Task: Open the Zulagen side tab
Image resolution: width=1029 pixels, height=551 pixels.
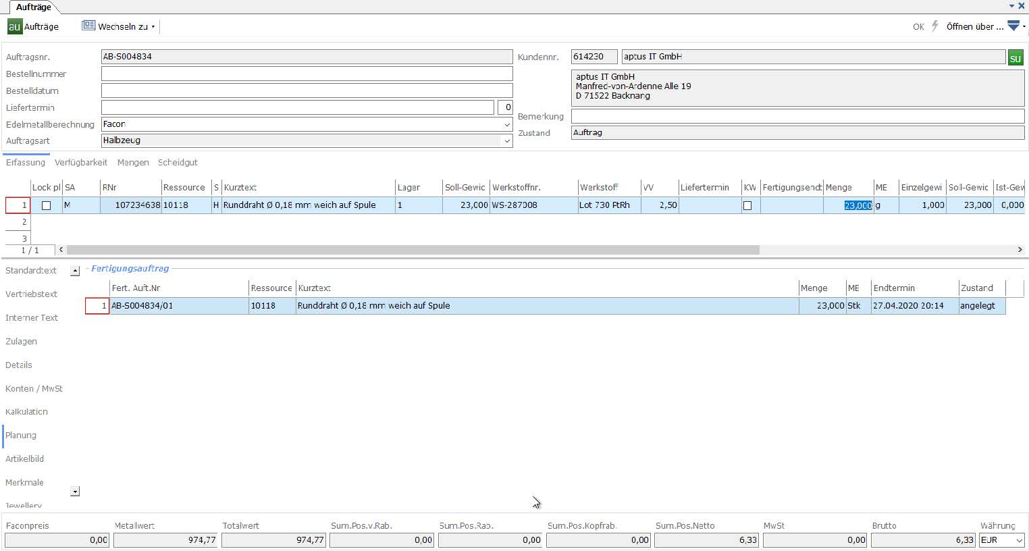Action: (21, 342)
